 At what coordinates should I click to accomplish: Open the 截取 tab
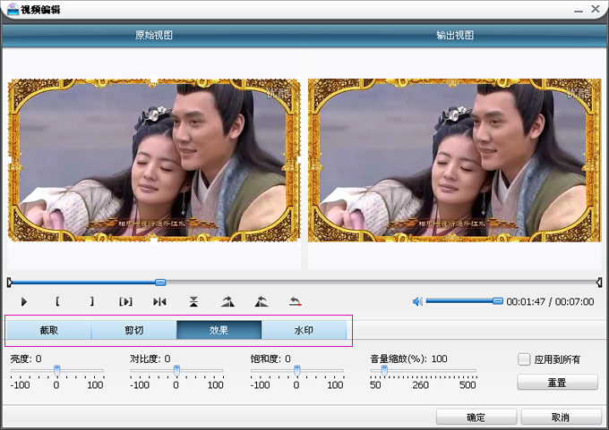[x=49, y=330]
